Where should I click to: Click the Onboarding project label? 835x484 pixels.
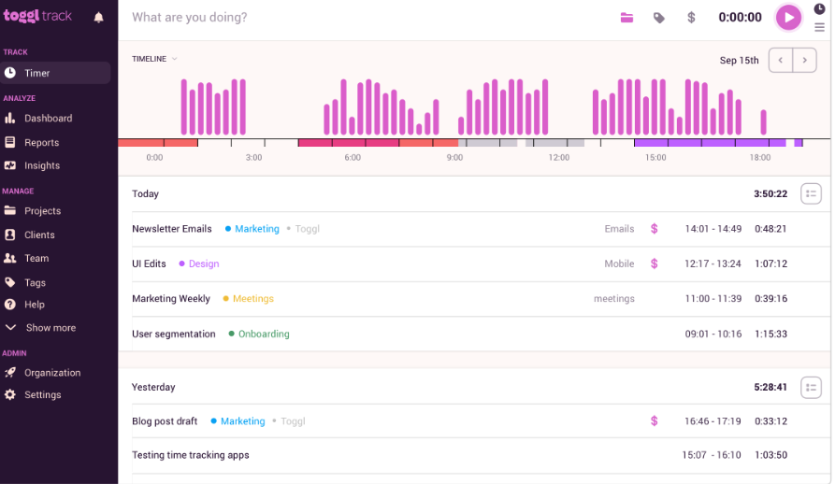coord(263,334)
